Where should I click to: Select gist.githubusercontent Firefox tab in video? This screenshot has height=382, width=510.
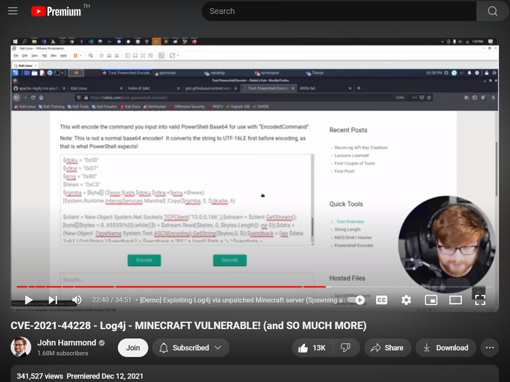(x=210, y=88)
